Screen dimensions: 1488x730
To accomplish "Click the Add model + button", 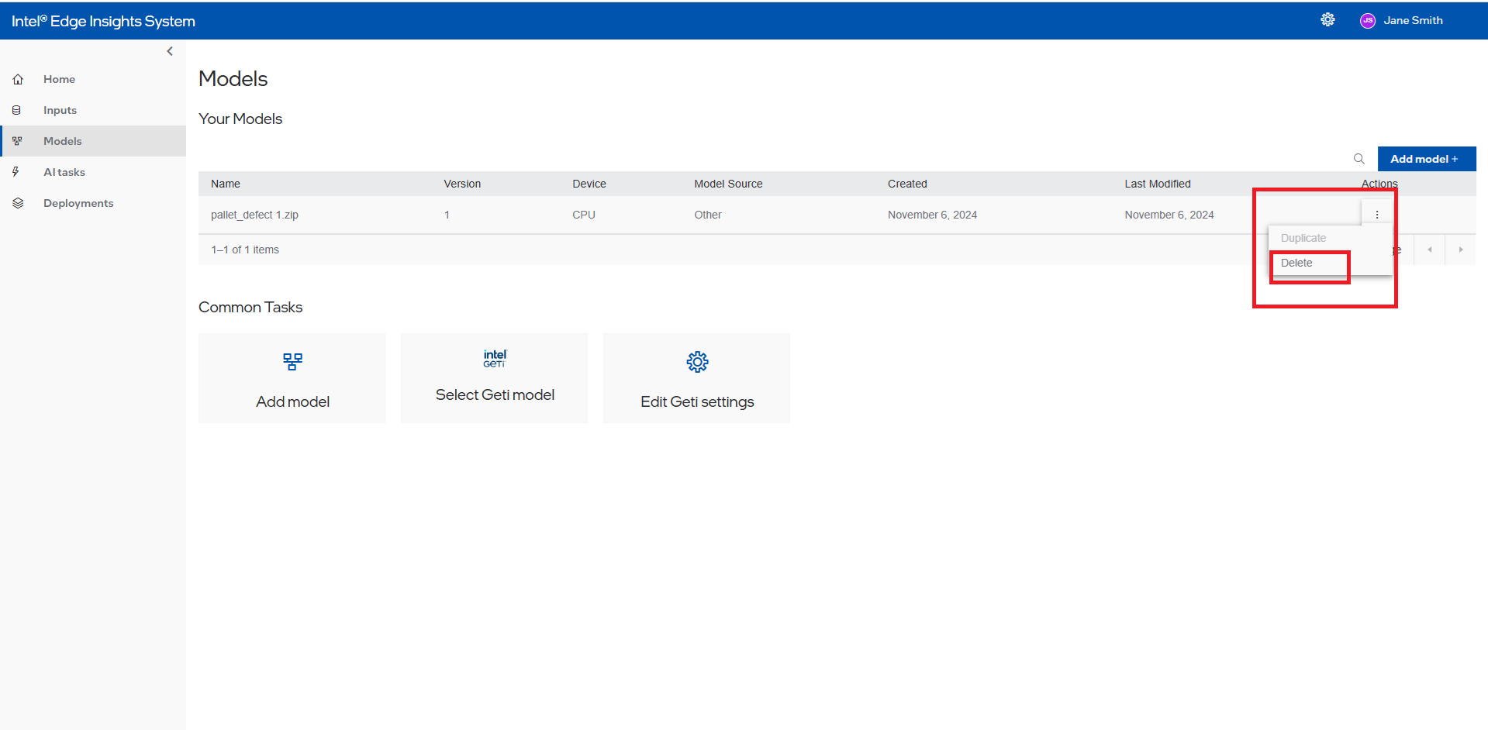I will click(1427, 159).
